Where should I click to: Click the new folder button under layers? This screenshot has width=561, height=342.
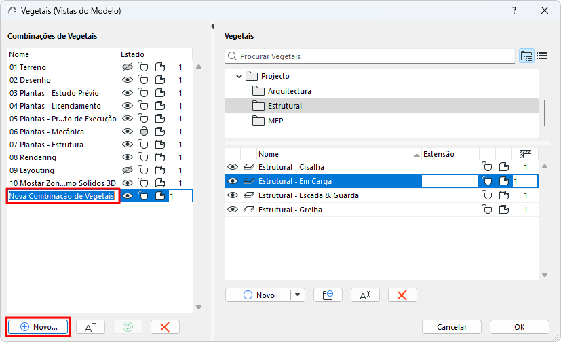(x=328, y=294)
